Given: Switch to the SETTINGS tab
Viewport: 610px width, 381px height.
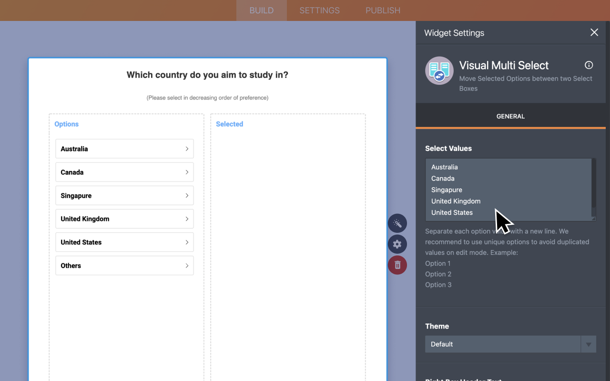Looking at the screenshot, I should 319,10.
